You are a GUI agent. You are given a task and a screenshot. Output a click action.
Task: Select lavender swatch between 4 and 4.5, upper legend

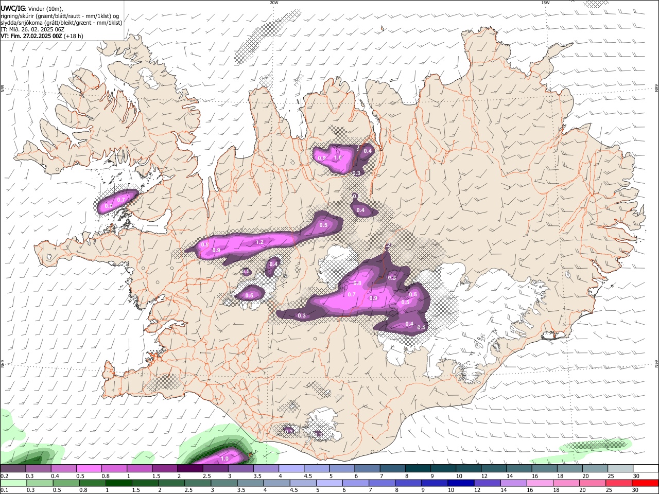point(291,468)
